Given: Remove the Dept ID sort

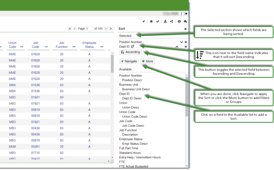Looking at the screenshot, I should pos(186,47).
